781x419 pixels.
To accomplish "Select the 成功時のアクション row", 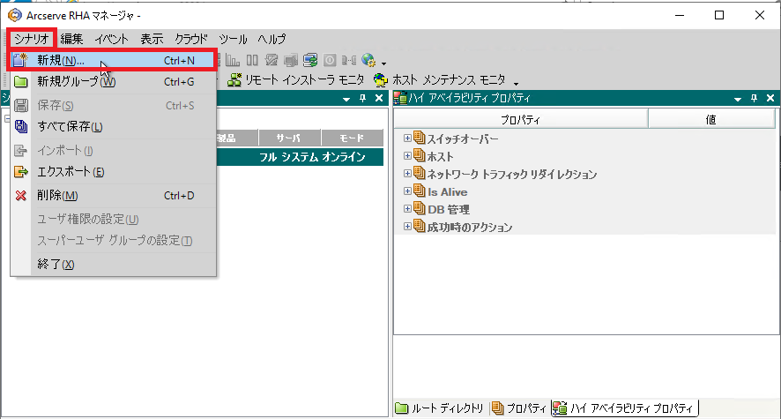I will 584,228.
